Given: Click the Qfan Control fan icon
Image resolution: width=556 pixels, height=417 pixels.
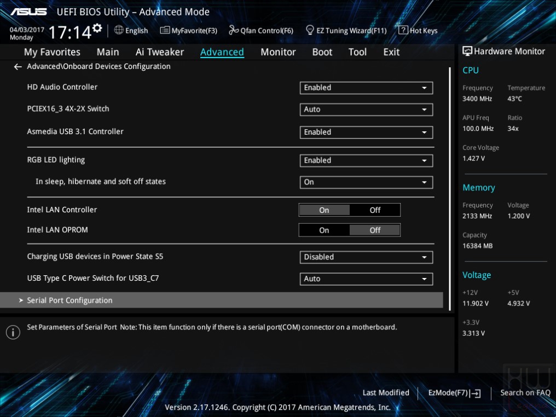Looking at the screenshot, I should 234,30.
